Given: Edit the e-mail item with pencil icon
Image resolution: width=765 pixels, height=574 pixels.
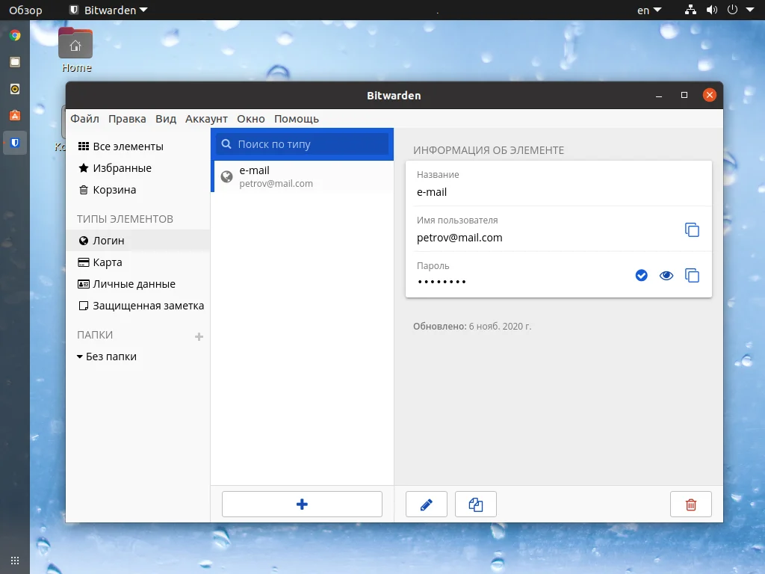Looking at the screenshot, I should pos(426,504).
